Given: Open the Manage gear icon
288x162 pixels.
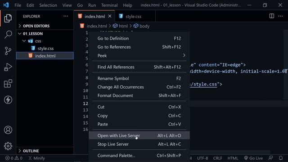Looking at the screenshot, I should pyautogui.click(x=8, y=146).
